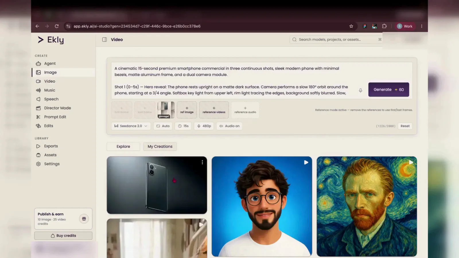Open the smartphone video thumbnail
459x258 pixels.
(157, 185)
